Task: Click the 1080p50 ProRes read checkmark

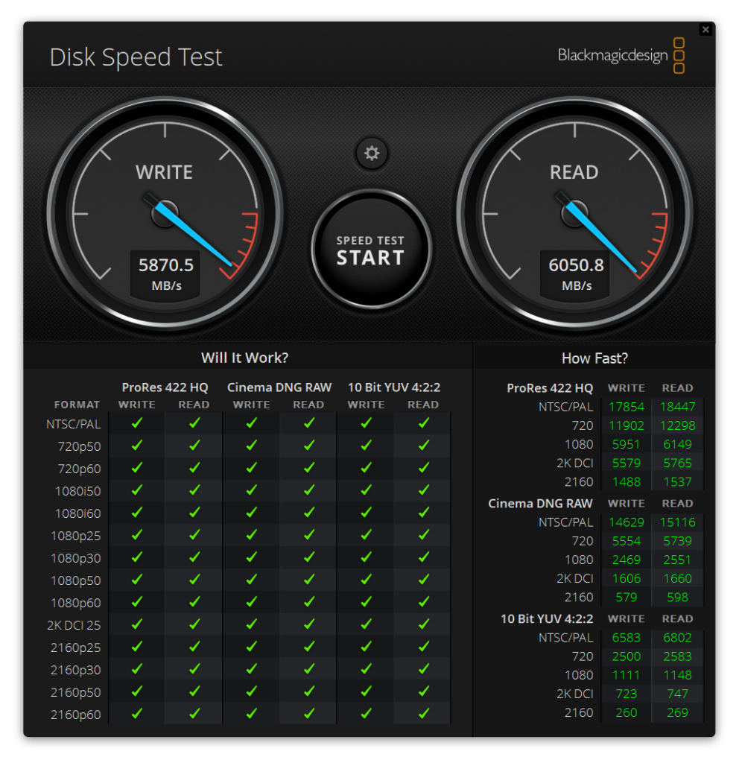Action: click(194, 580)
